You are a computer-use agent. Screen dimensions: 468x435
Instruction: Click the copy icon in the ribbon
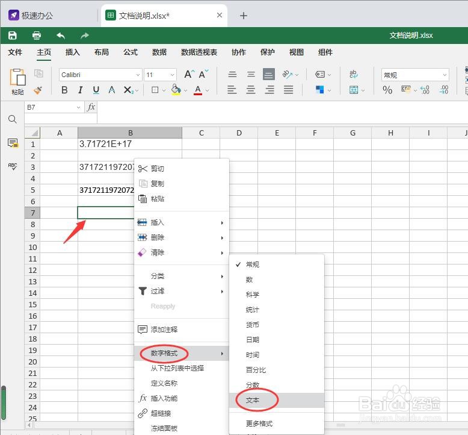click(38, 74)
